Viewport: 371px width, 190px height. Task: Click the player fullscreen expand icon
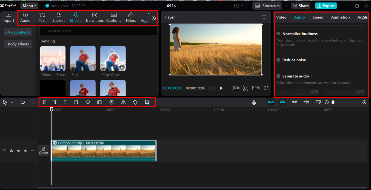(266, 88)
